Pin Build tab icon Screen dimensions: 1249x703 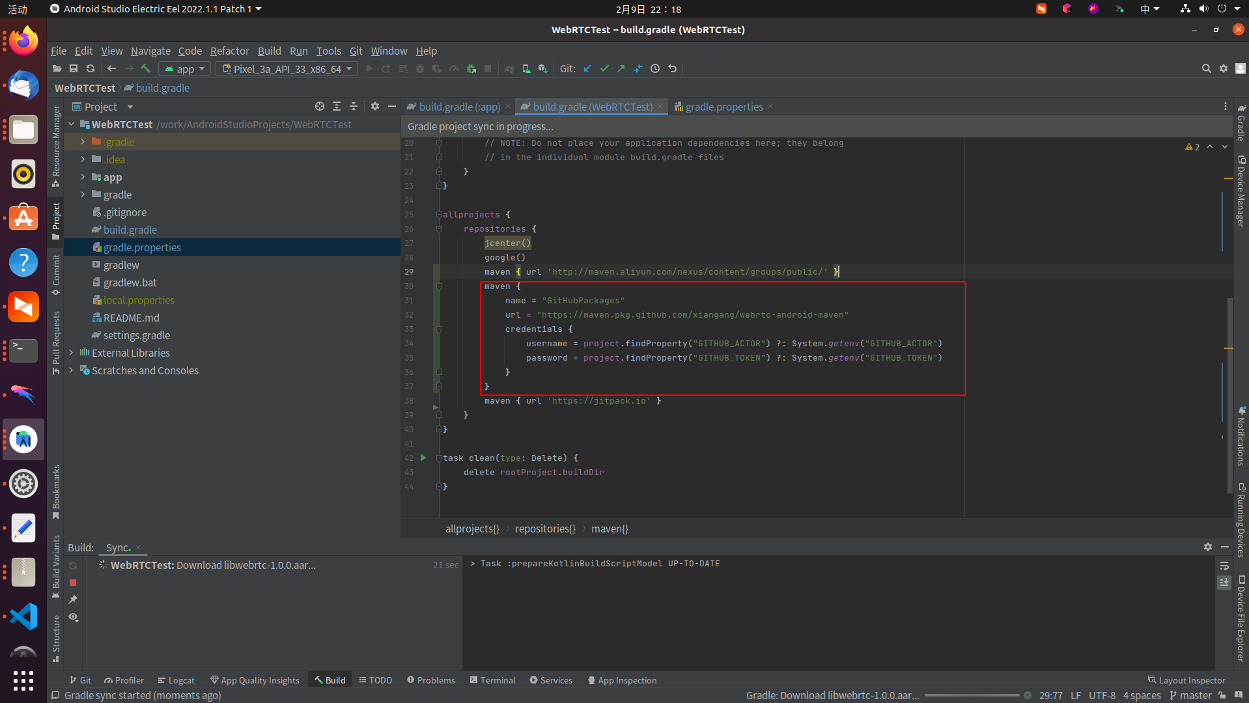[x=73, y=600]
